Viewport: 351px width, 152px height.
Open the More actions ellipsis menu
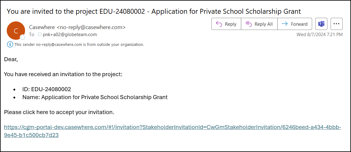pos(336,24)
